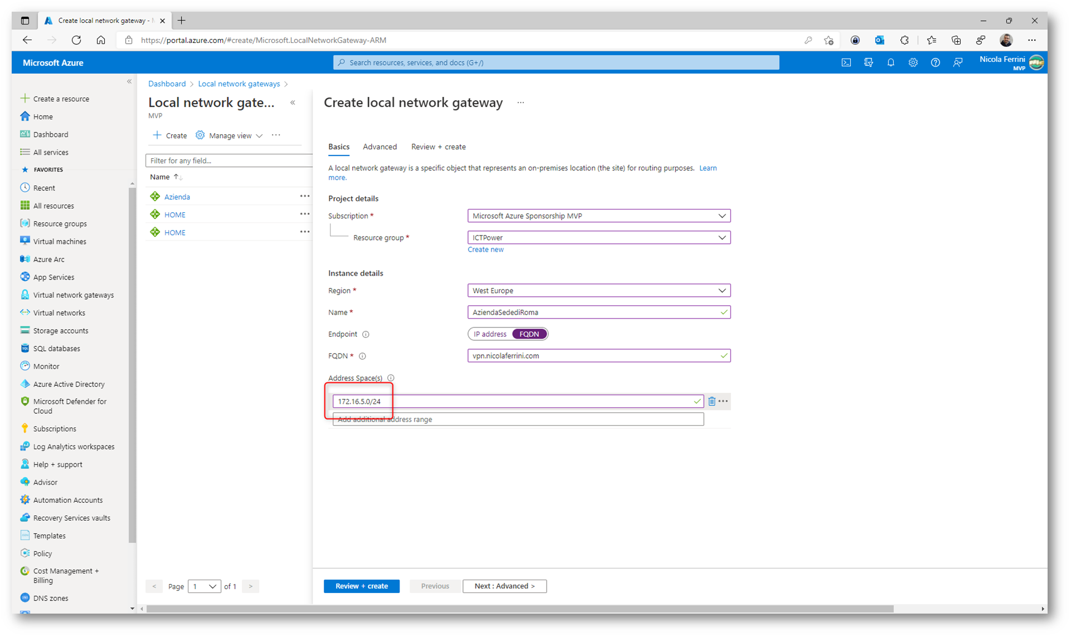
Task: Click Create button in gateways list
Action: tap(170, 136)
